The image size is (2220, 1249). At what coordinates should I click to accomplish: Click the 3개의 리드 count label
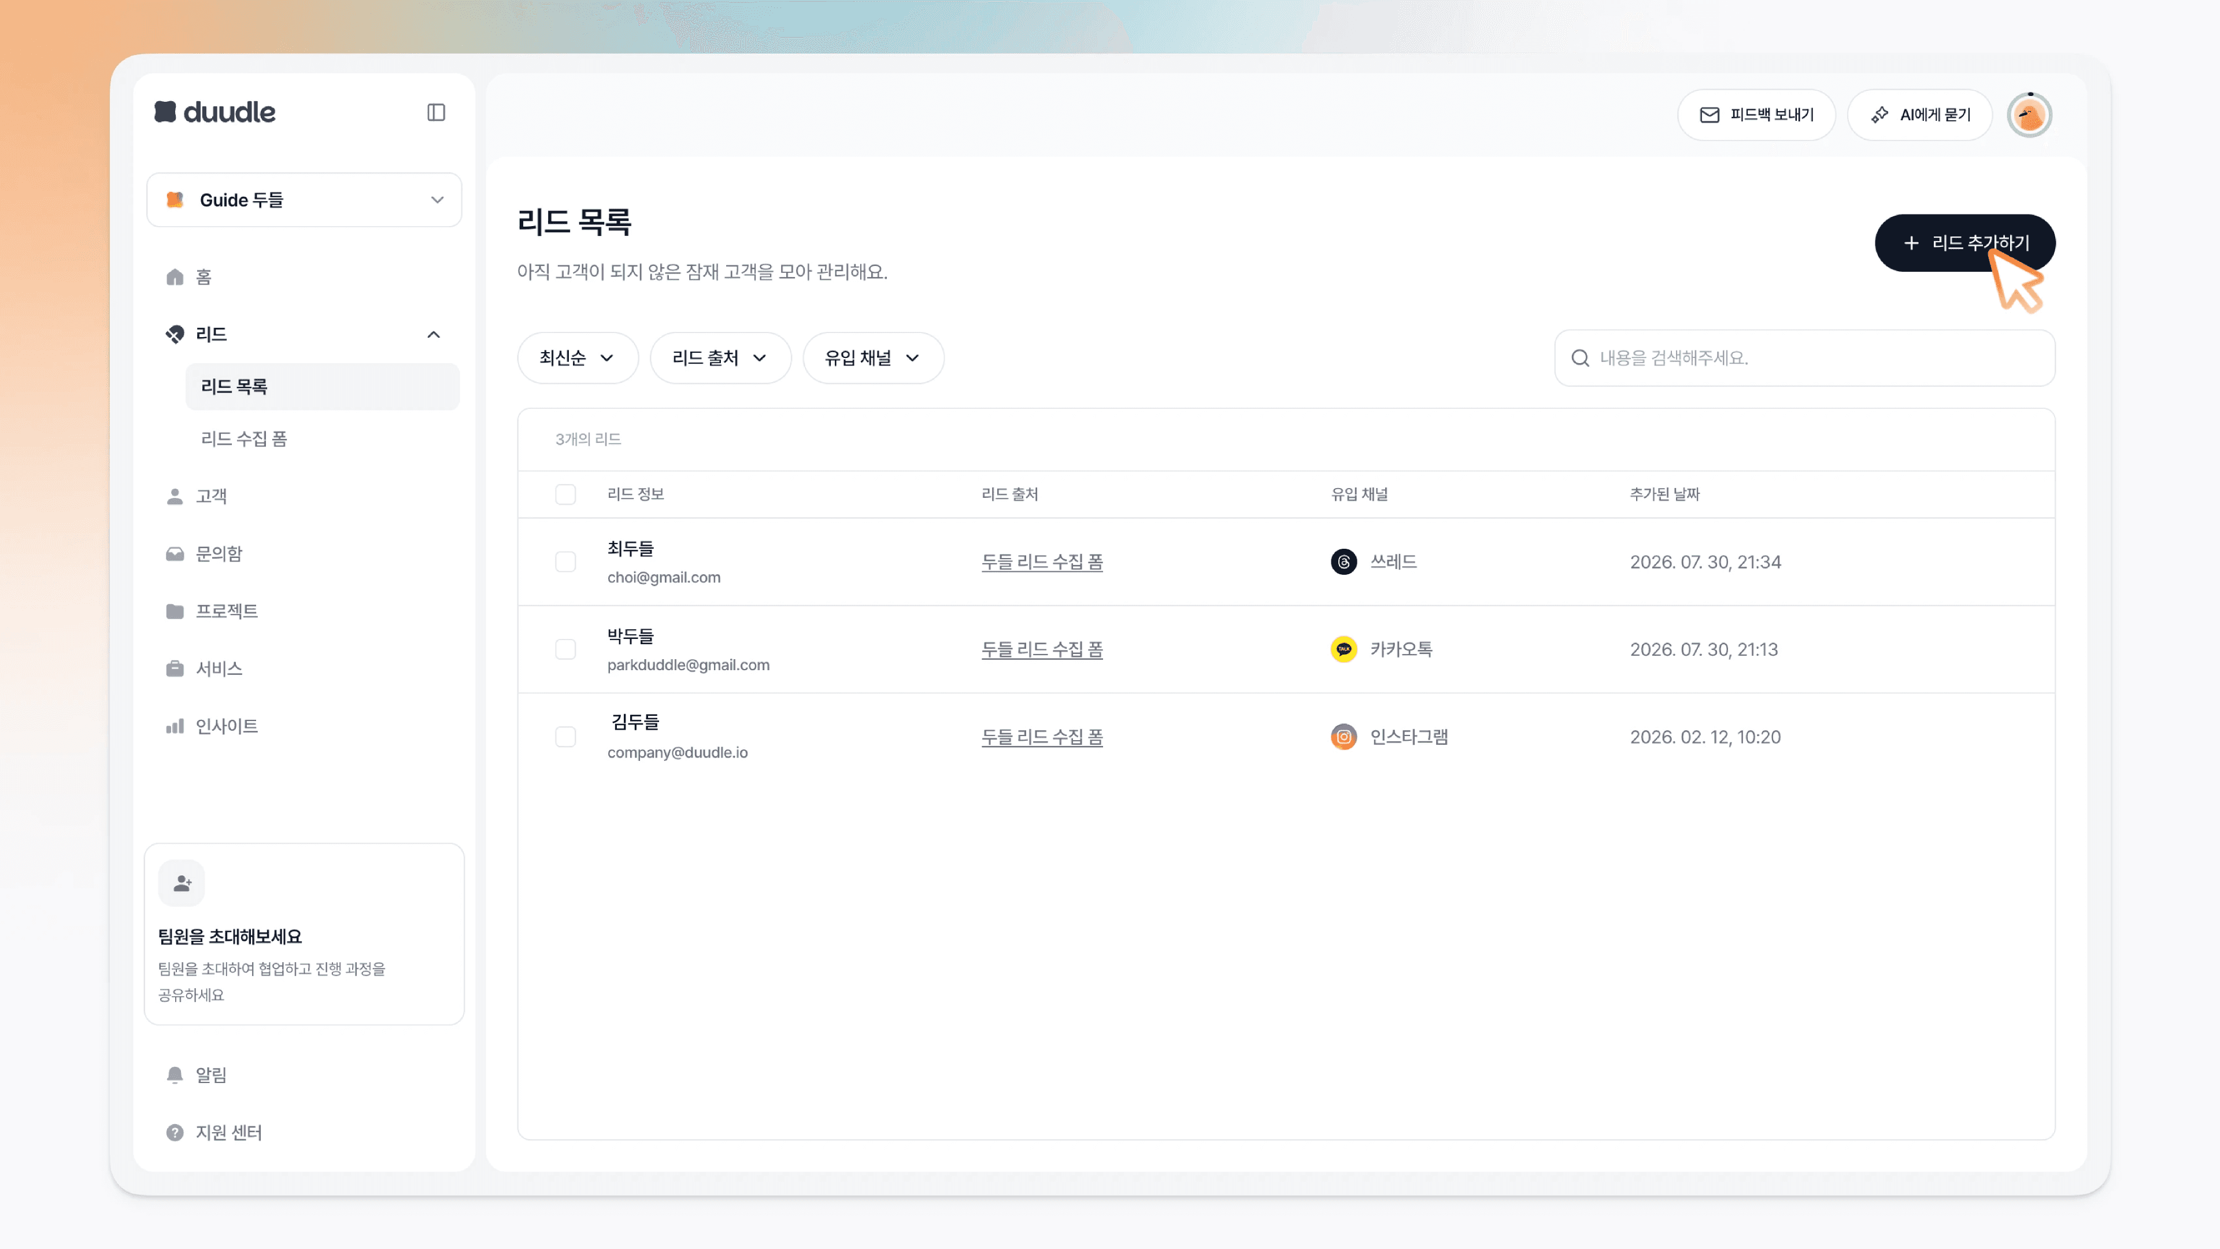point(588,439)
